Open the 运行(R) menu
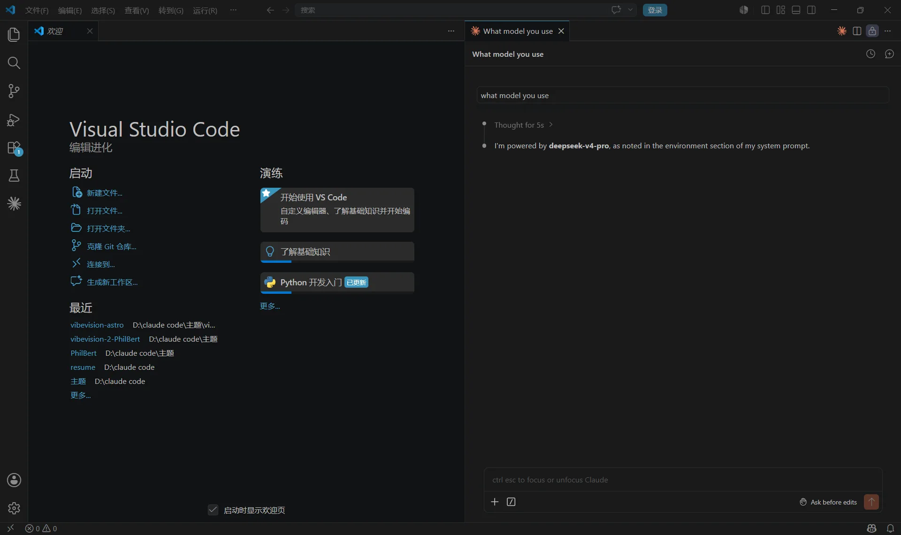The image size is (901, 535). (205, 10)
